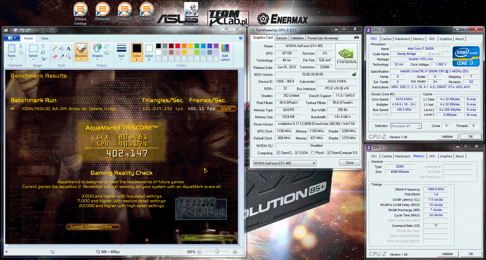Click the Cut scissors icon in Clipboard group
This screenshot has width=486, height=260.
click(21, 46)
